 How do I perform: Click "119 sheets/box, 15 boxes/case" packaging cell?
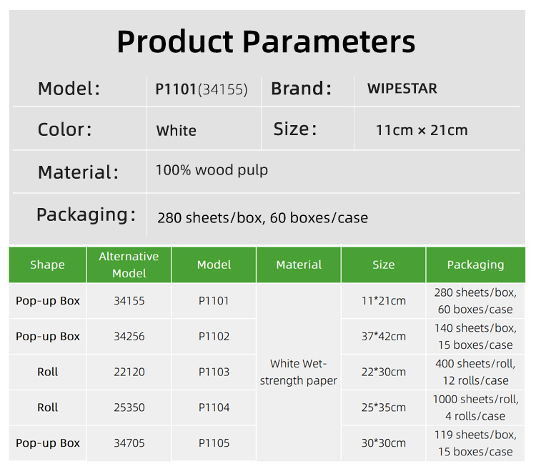pyautogui.click(x=475, y=443)
